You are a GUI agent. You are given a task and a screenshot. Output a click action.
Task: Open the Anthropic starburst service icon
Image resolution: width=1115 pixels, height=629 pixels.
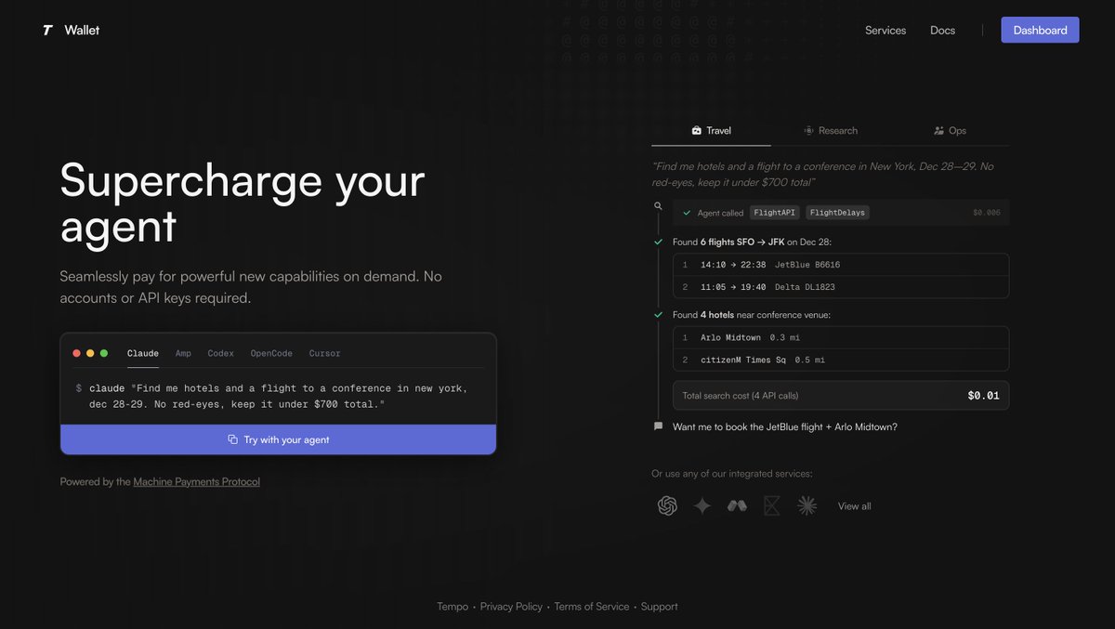(x=807, y=505)
